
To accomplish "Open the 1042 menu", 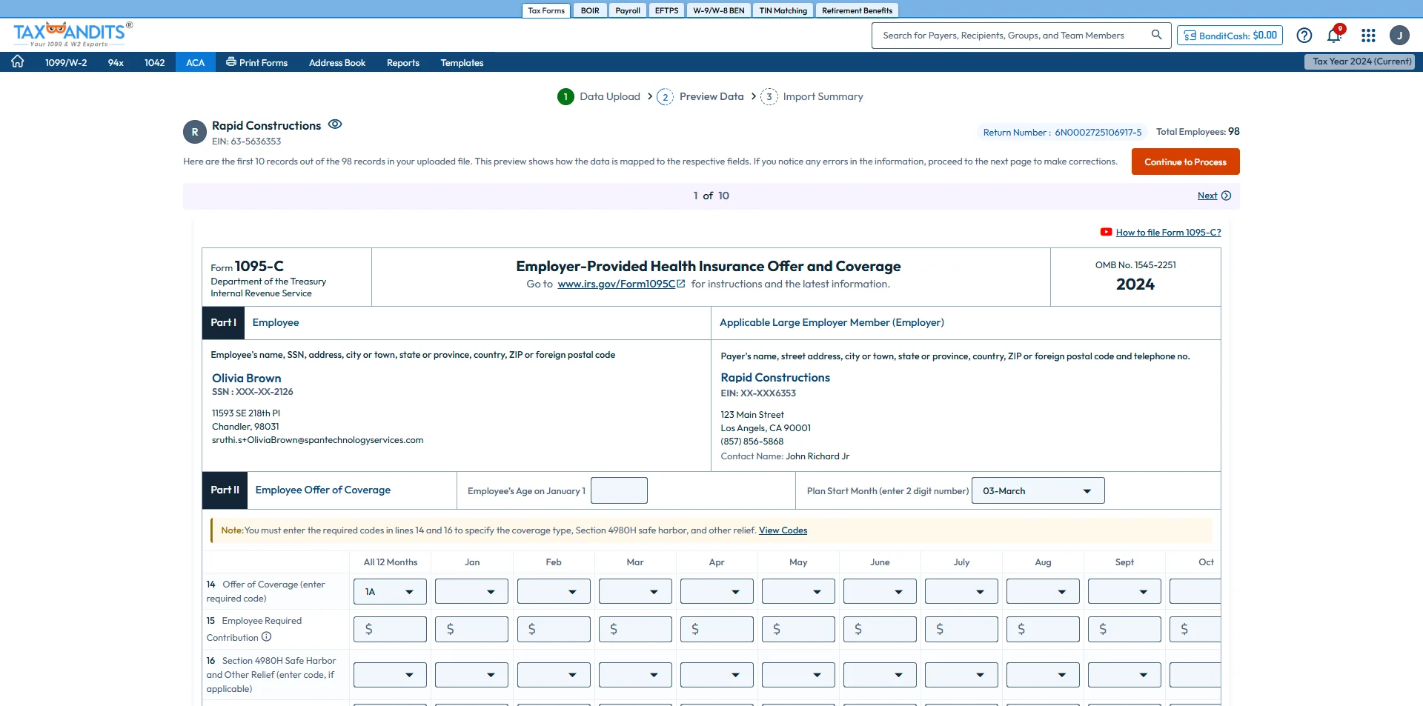I will click(154, 62).
